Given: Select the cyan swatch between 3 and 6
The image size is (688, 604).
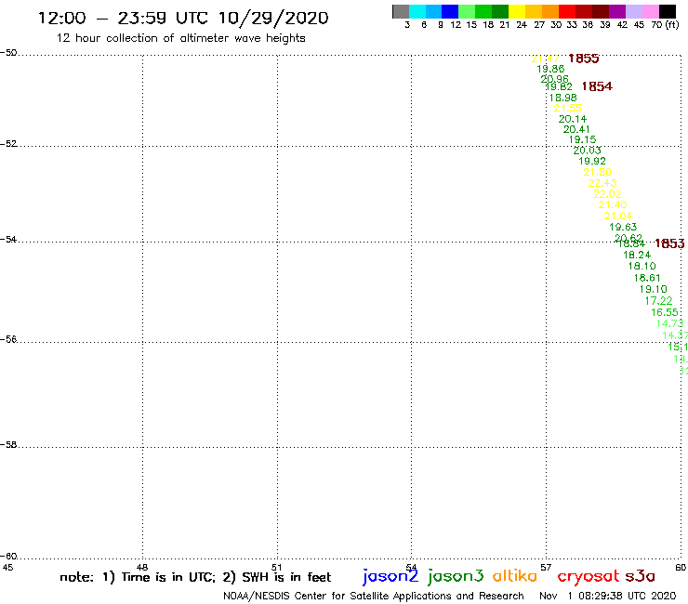Looking at the screenshot, I should (x=417, y=11).
